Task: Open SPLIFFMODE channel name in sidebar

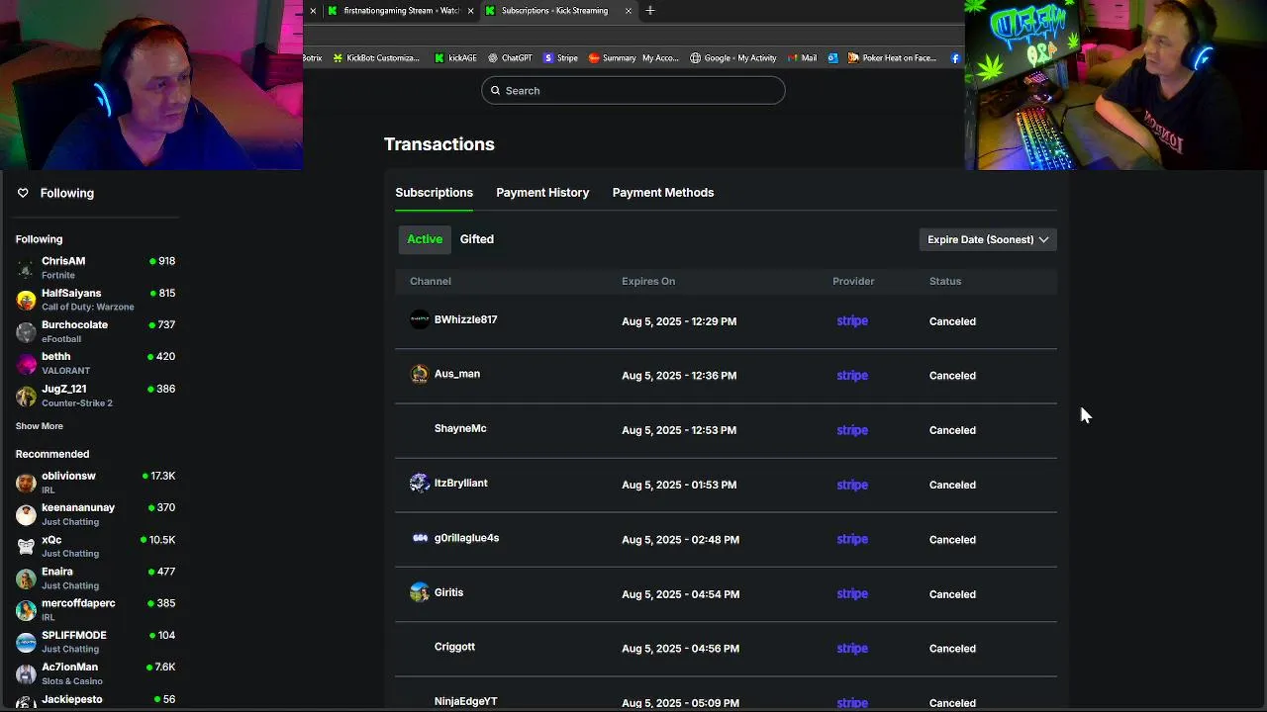Action: [73, 635]
